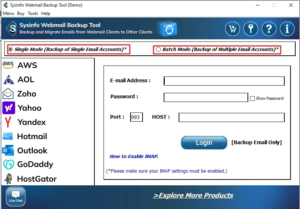This screenshot has height=209, width=300.
Task: Click the shopping cart buy icon
Action: (233, 29)
